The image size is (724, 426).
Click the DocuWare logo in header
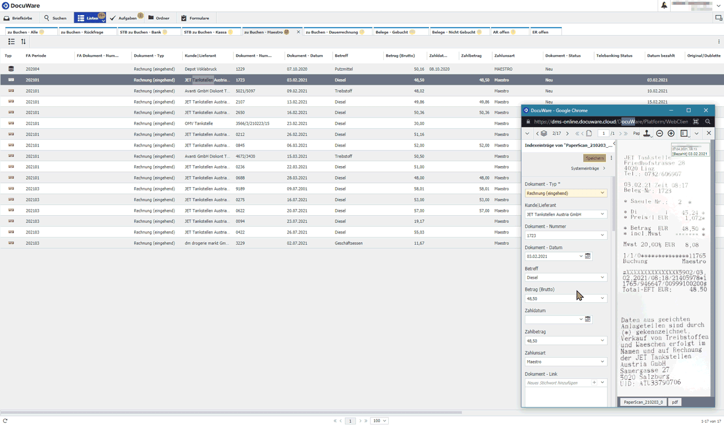click(21, 5)
